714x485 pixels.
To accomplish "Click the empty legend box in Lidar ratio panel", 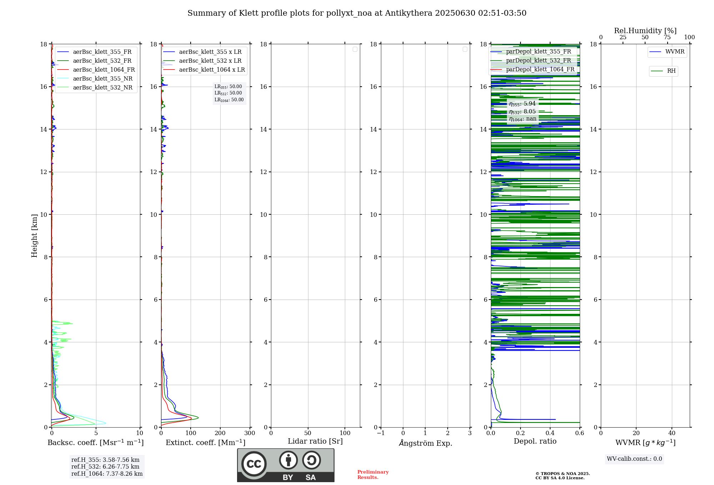I will (355, 49).
